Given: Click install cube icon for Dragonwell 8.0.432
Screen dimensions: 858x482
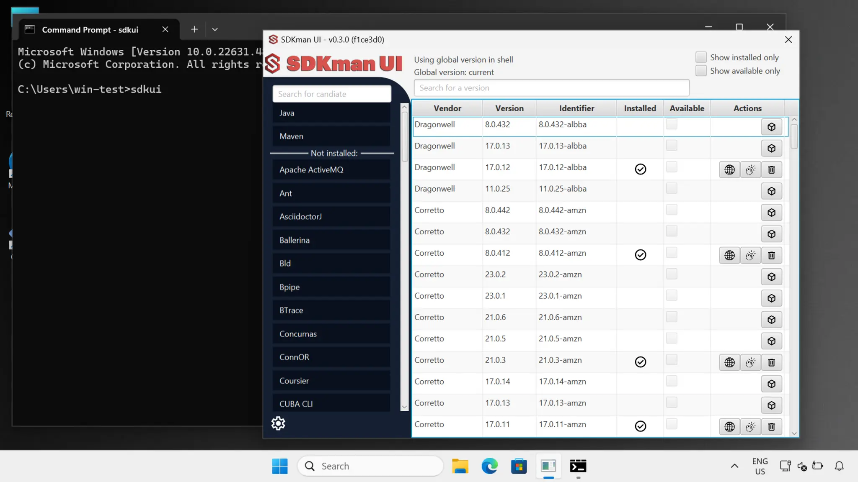Looking at the screenshot, I should [771, 127].
